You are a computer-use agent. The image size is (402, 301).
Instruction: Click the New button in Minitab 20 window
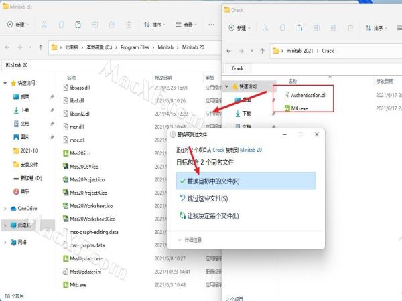tap(18, 25)
